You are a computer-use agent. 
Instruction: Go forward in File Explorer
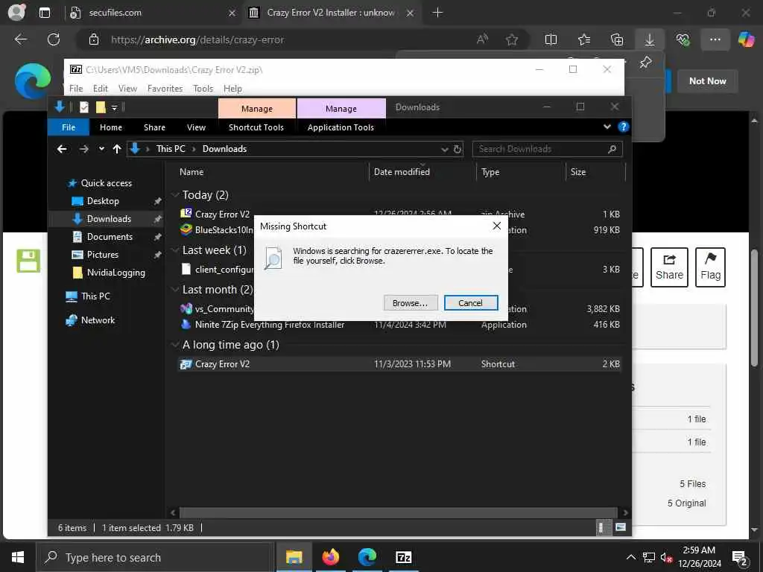coord(83,149)
